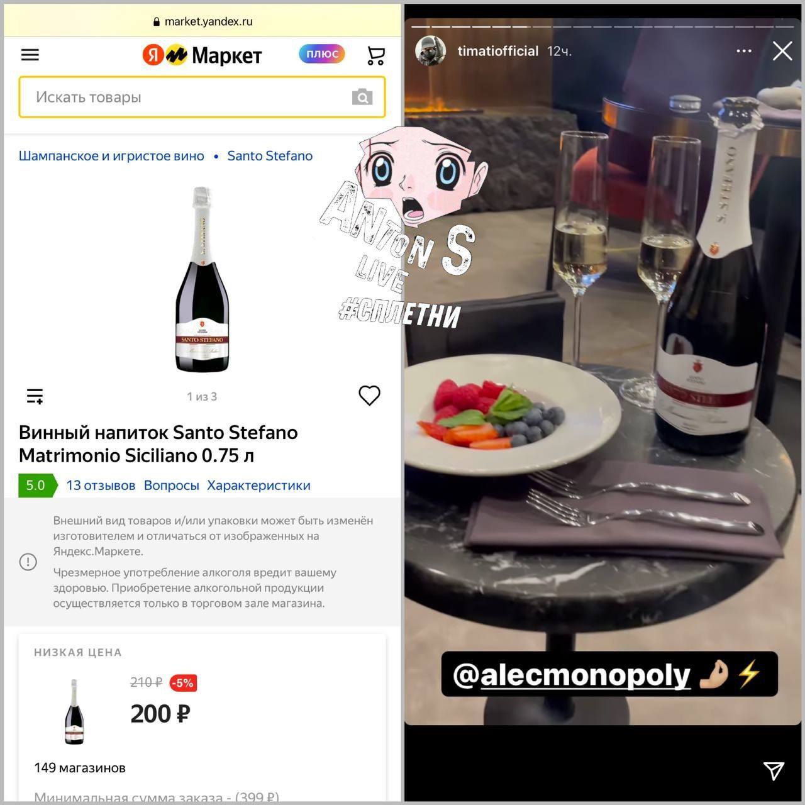Open the shopping cart icon
The image size is (805, 805).
[x=376, y=55]
